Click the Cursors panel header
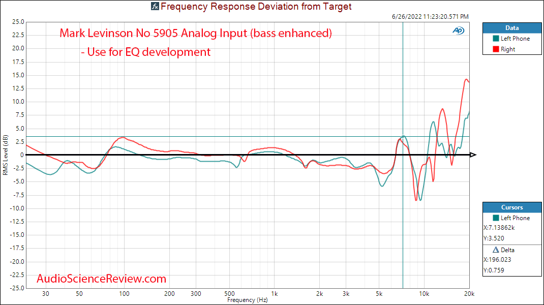This screenshot has height=305, width=544. point(512,207)
